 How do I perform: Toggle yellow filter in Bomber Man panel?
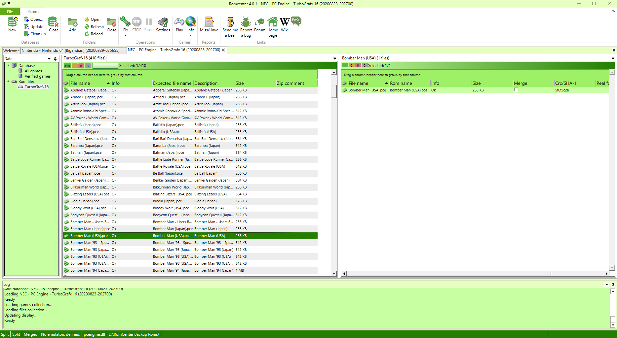(351, 65)
